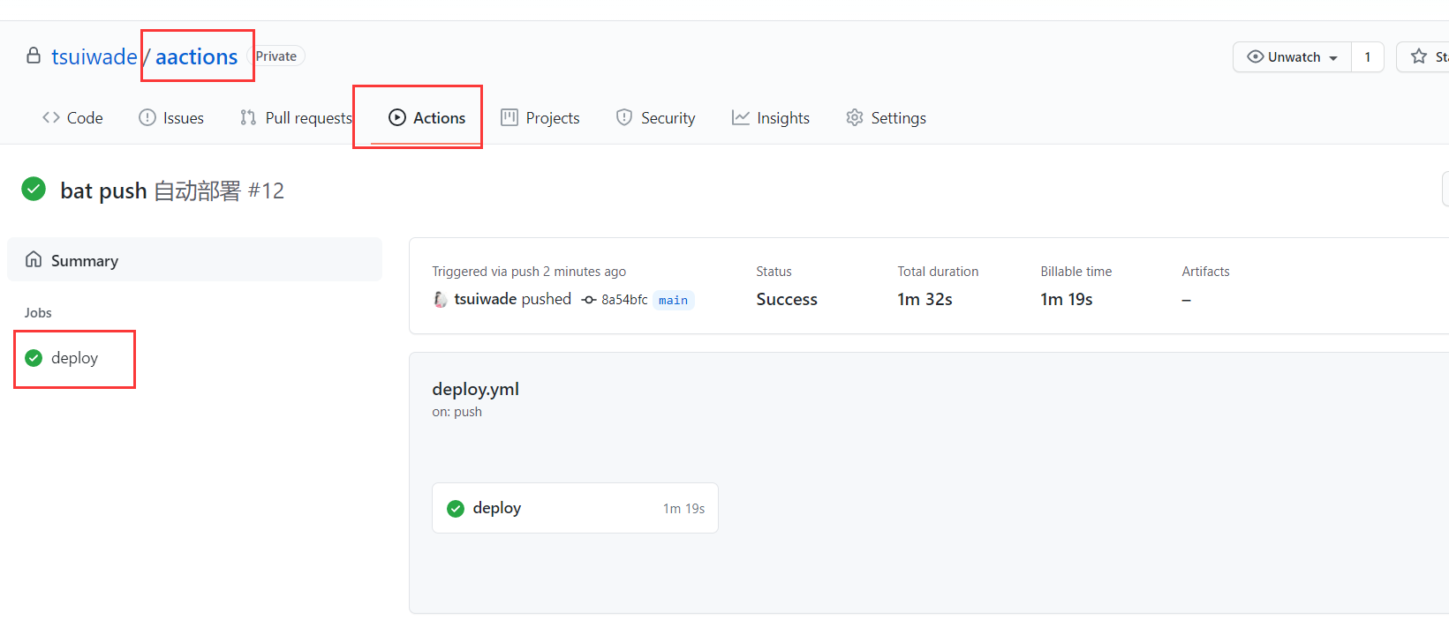1449x627 pixels.
Task: Open the Security tab
Action: pos(656,117)
